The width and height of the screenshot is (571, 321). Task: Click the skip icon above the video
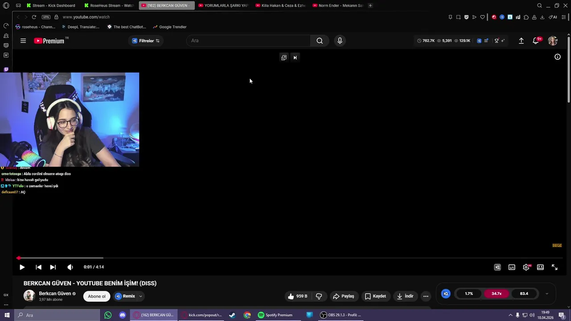pos(295,58)
